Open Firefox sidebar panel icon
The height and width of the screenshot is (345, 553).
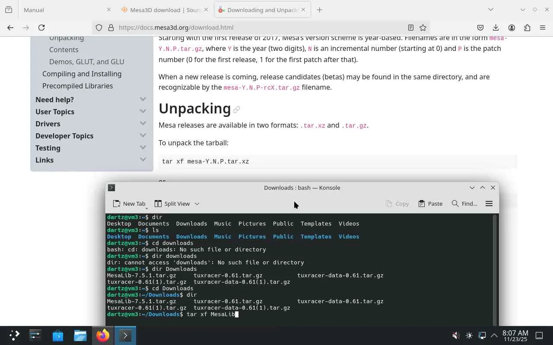click(x=9, y=9)
